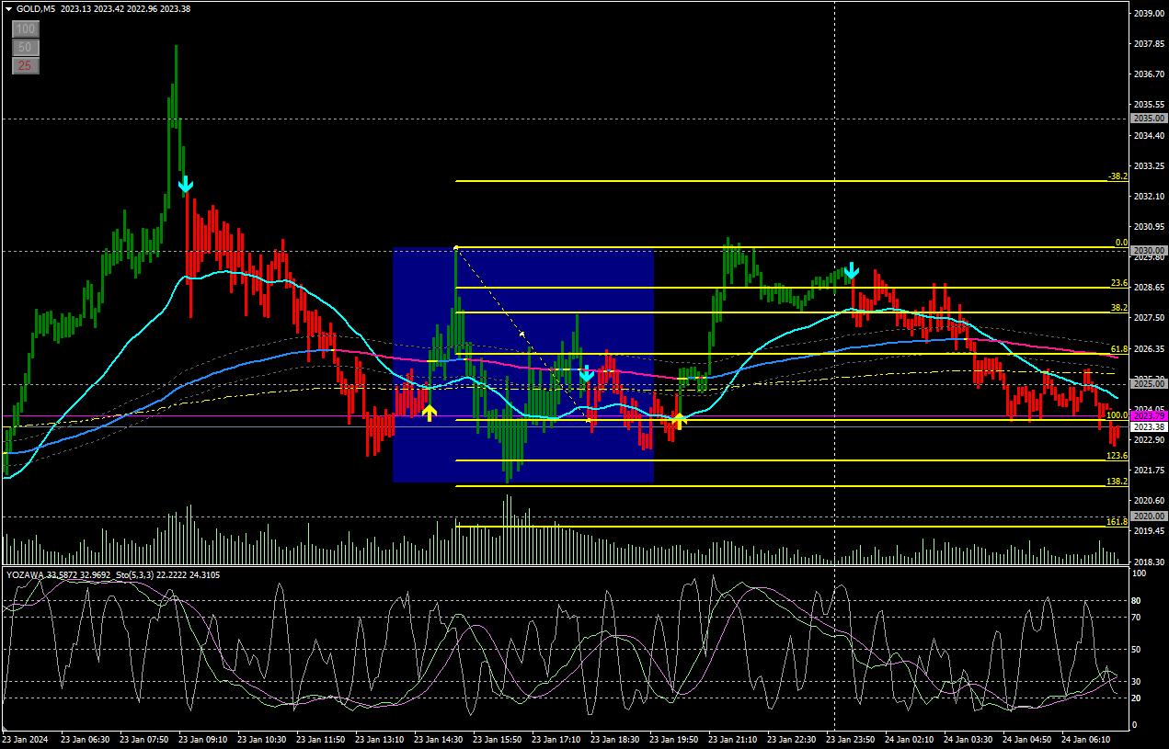Open the GOLD,M5 chart dropdown triangle
The image size is (1169, 749).
click(x=8, y=8)
